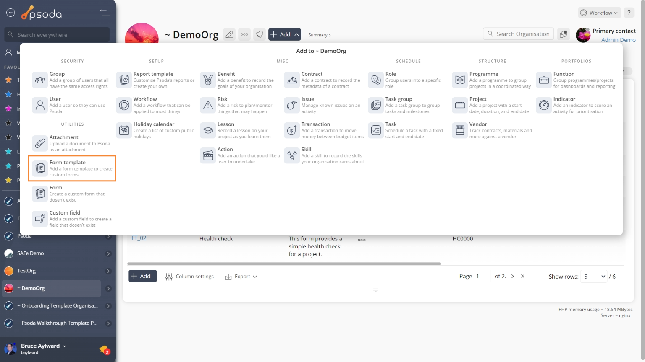The image size is (645, 362).
Task: Open Column settings
Action: click(189, 277)
